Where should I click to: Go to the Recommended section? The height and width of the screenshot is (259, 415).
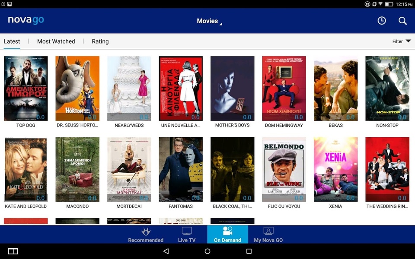point(146,235)
